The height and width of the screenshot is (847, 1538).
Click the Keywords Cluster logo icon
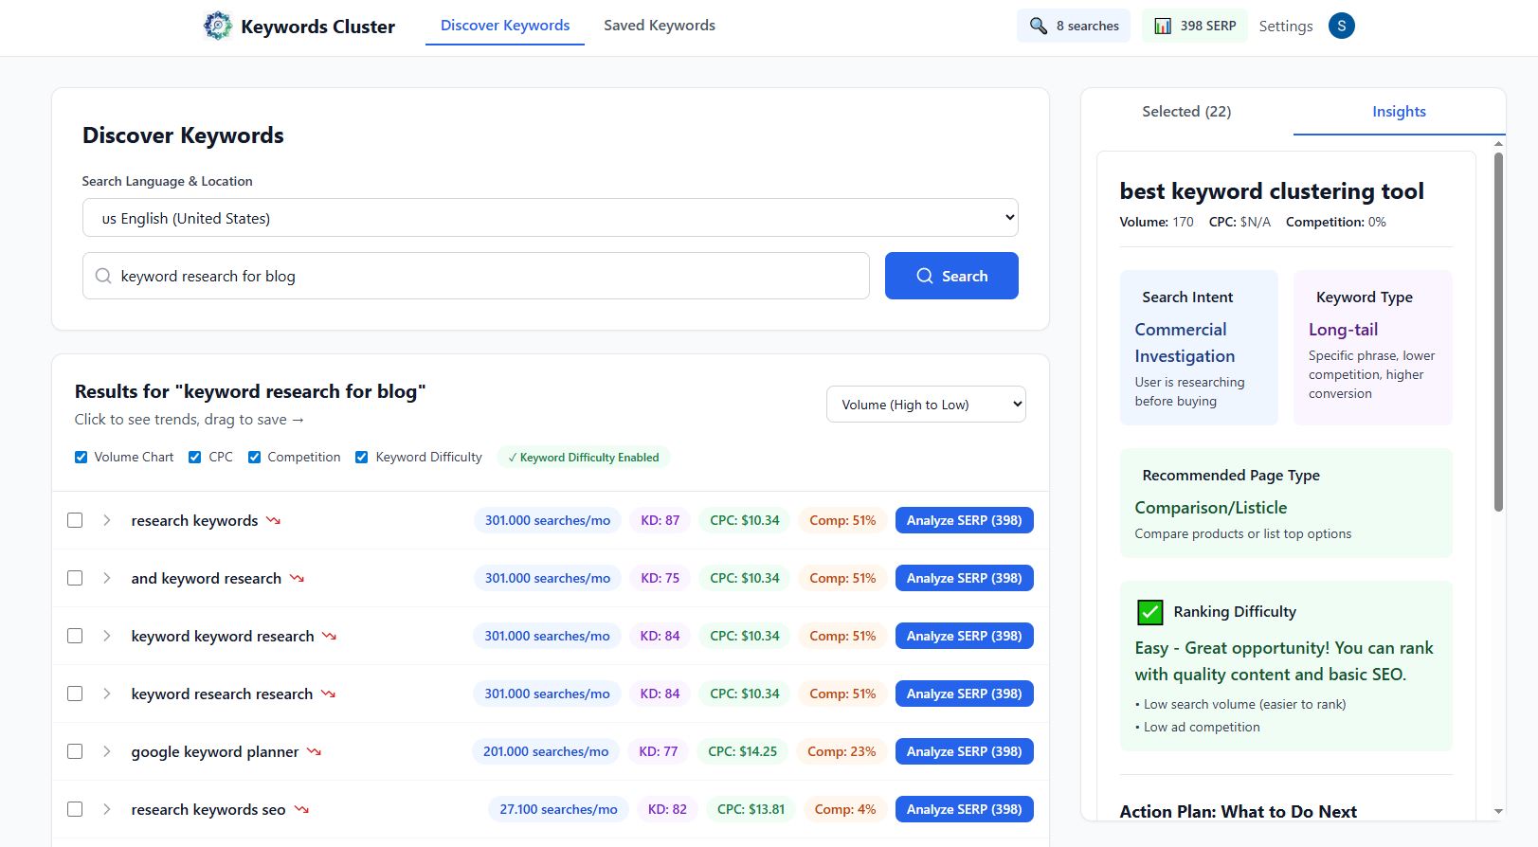click(x=217, y=26)
